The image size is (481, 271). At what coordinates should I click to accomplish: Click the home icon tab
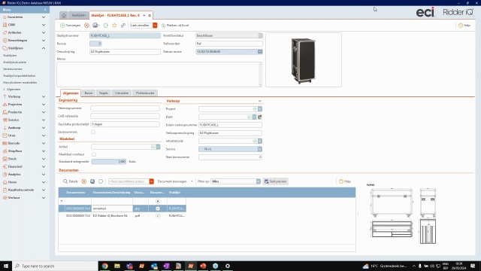pos(63,15)
